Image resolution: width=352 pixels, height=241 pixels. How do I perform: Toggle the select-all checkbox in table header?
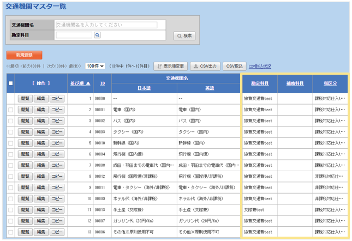10,83
